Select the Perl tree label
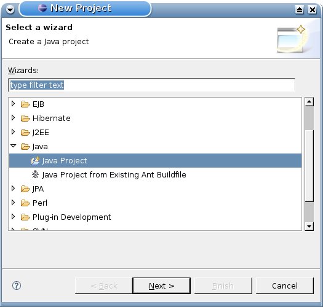 (40, 203)
